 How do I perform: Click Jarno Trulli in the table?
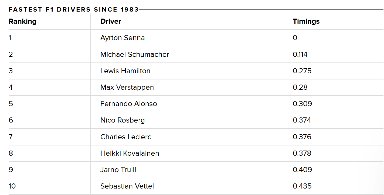[x=118, y=170]
